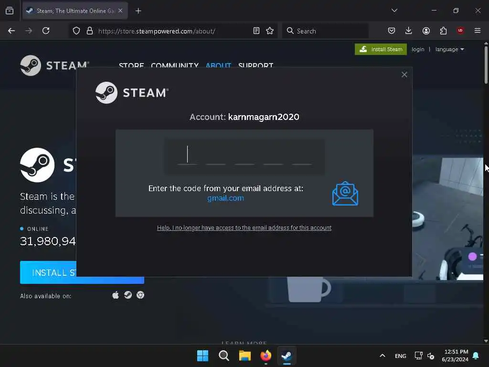Click the page vertical scrollbar thumb

point(486,65)
